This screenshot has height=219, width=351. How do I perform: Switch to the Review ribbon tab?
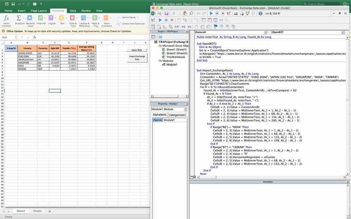[x=86, y=11]
